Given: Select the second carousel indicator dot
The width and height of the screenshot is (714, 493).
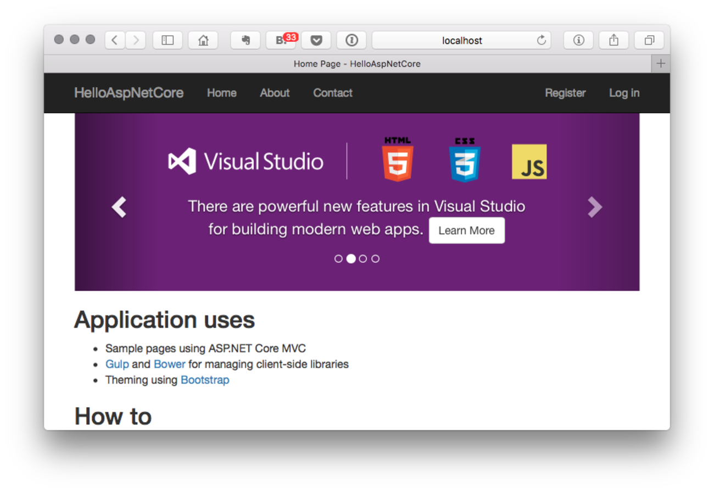Looking at the screenshot, I should pyautogui.click(x=351, y=259).
